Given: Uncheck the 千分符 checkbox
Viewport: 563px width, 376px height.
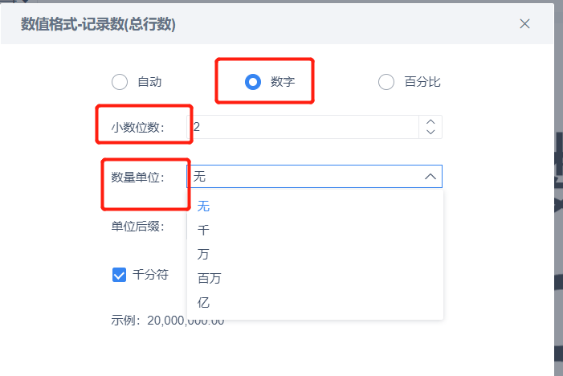Looking at the screenshot, I should [x=119, y=275].
